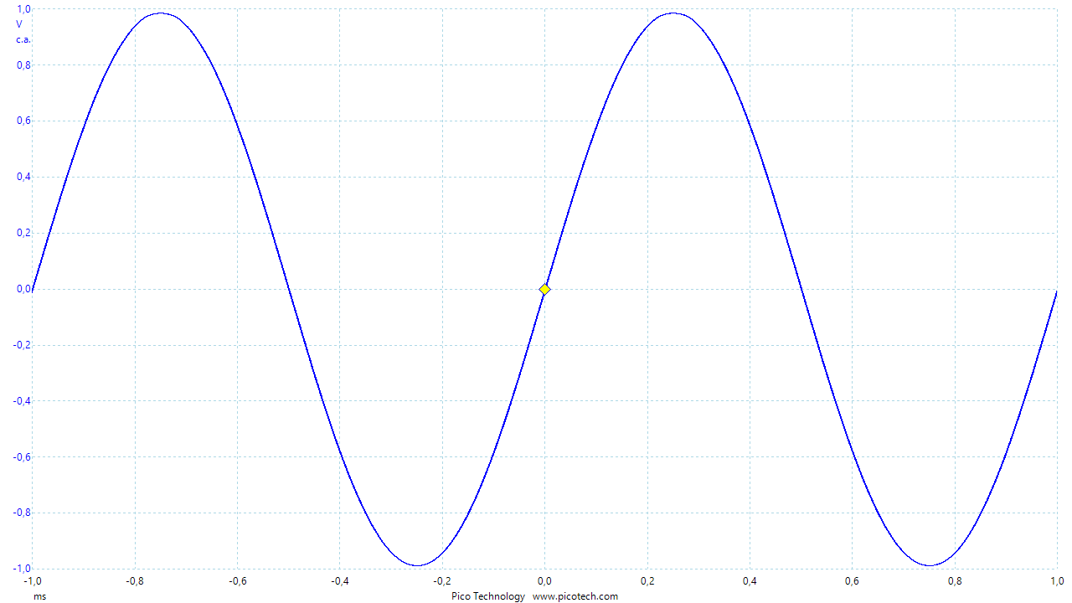Click the 0,6 voltage axis label
This screenshot has width=1072, height=603.
[24, 121]
